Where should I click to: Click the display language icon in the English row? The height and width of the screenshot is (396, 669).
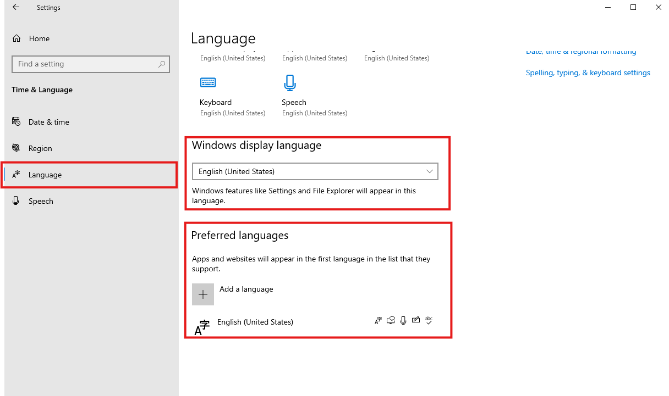[378, 321]
